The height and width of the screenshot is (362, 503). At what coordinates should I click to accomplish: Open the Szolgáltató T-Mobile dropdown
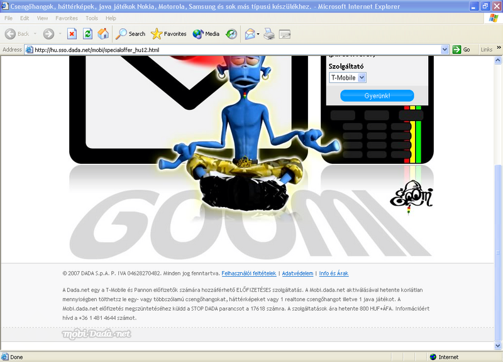pos(348,77)
